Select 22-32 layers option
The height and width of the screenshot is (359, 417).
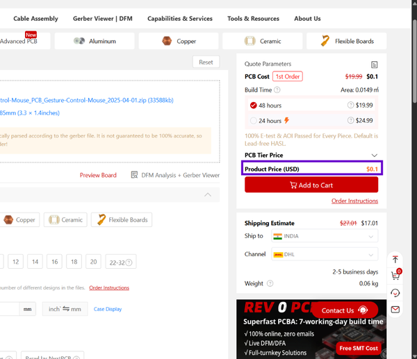[121, 262]
